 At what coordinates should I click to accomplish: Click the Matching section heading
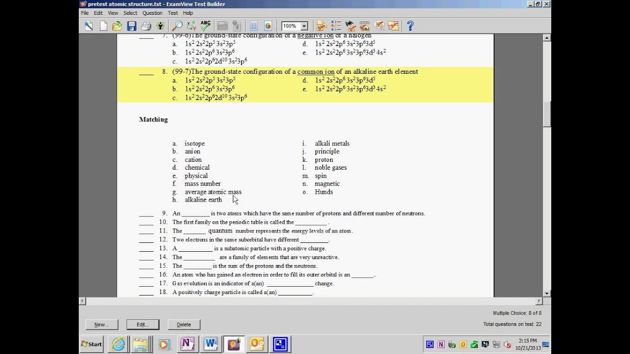[x=154, y=119]
